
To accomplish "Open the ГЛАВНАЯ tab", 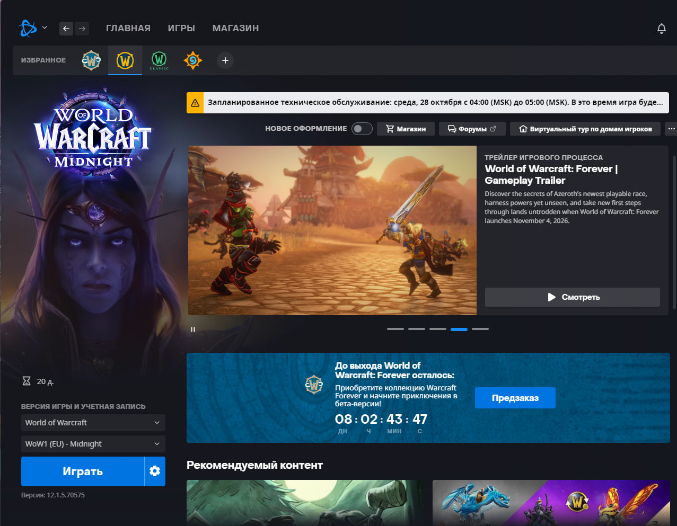I will point(128,29).
